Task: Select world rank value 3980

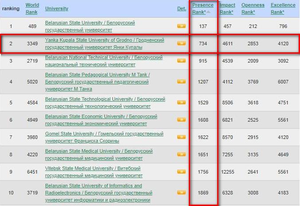Action: pos(32,137)
